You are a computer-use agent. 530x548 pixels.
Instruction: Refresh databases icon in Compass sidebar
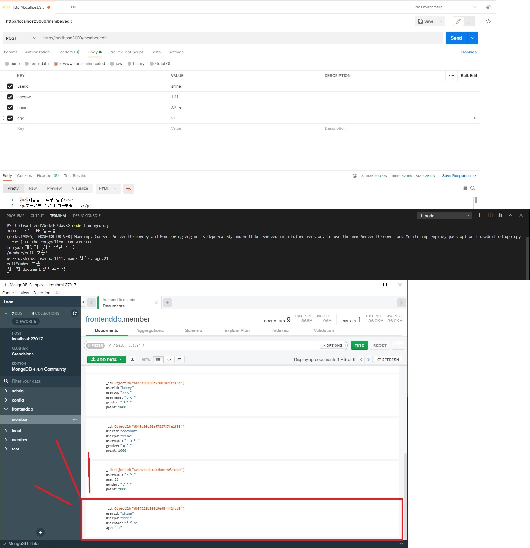click(x=75, y=313)
